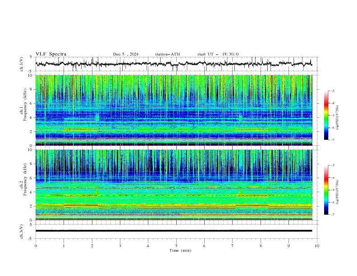Click the "-3" tick on lower colorbar
The width and height of the screenshot is (357, 276).
(x=333, y=166)
